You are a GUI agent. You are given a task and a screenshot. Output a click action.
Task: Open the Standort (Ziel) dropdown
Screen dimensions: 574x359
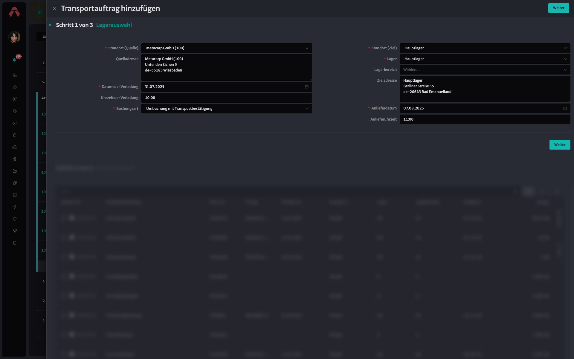[485, 48]
